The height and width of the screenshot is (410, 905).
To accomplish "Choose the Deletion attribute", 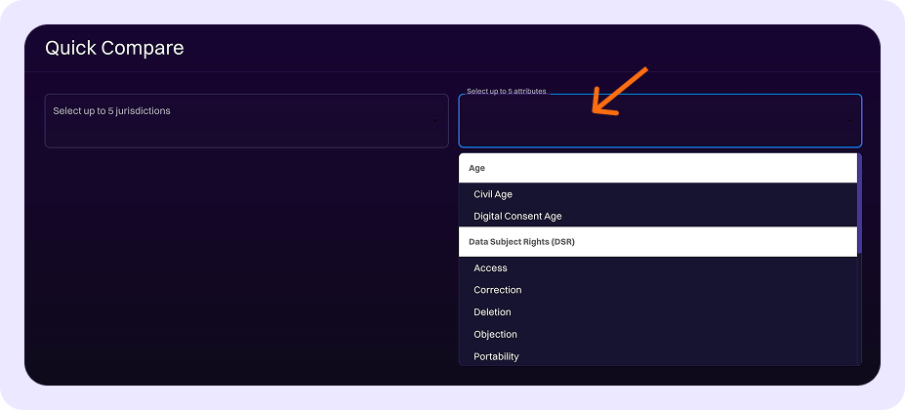I will (x=492, y=312).
